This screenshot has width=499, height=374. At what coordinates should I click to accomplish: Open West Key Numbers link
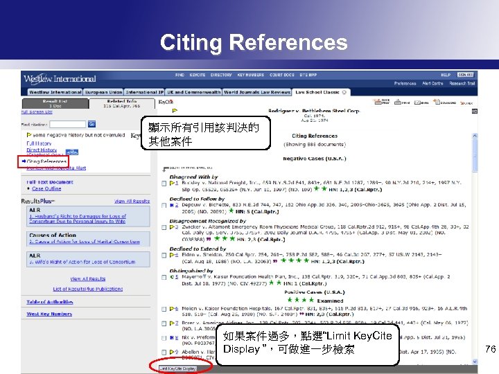49,314
